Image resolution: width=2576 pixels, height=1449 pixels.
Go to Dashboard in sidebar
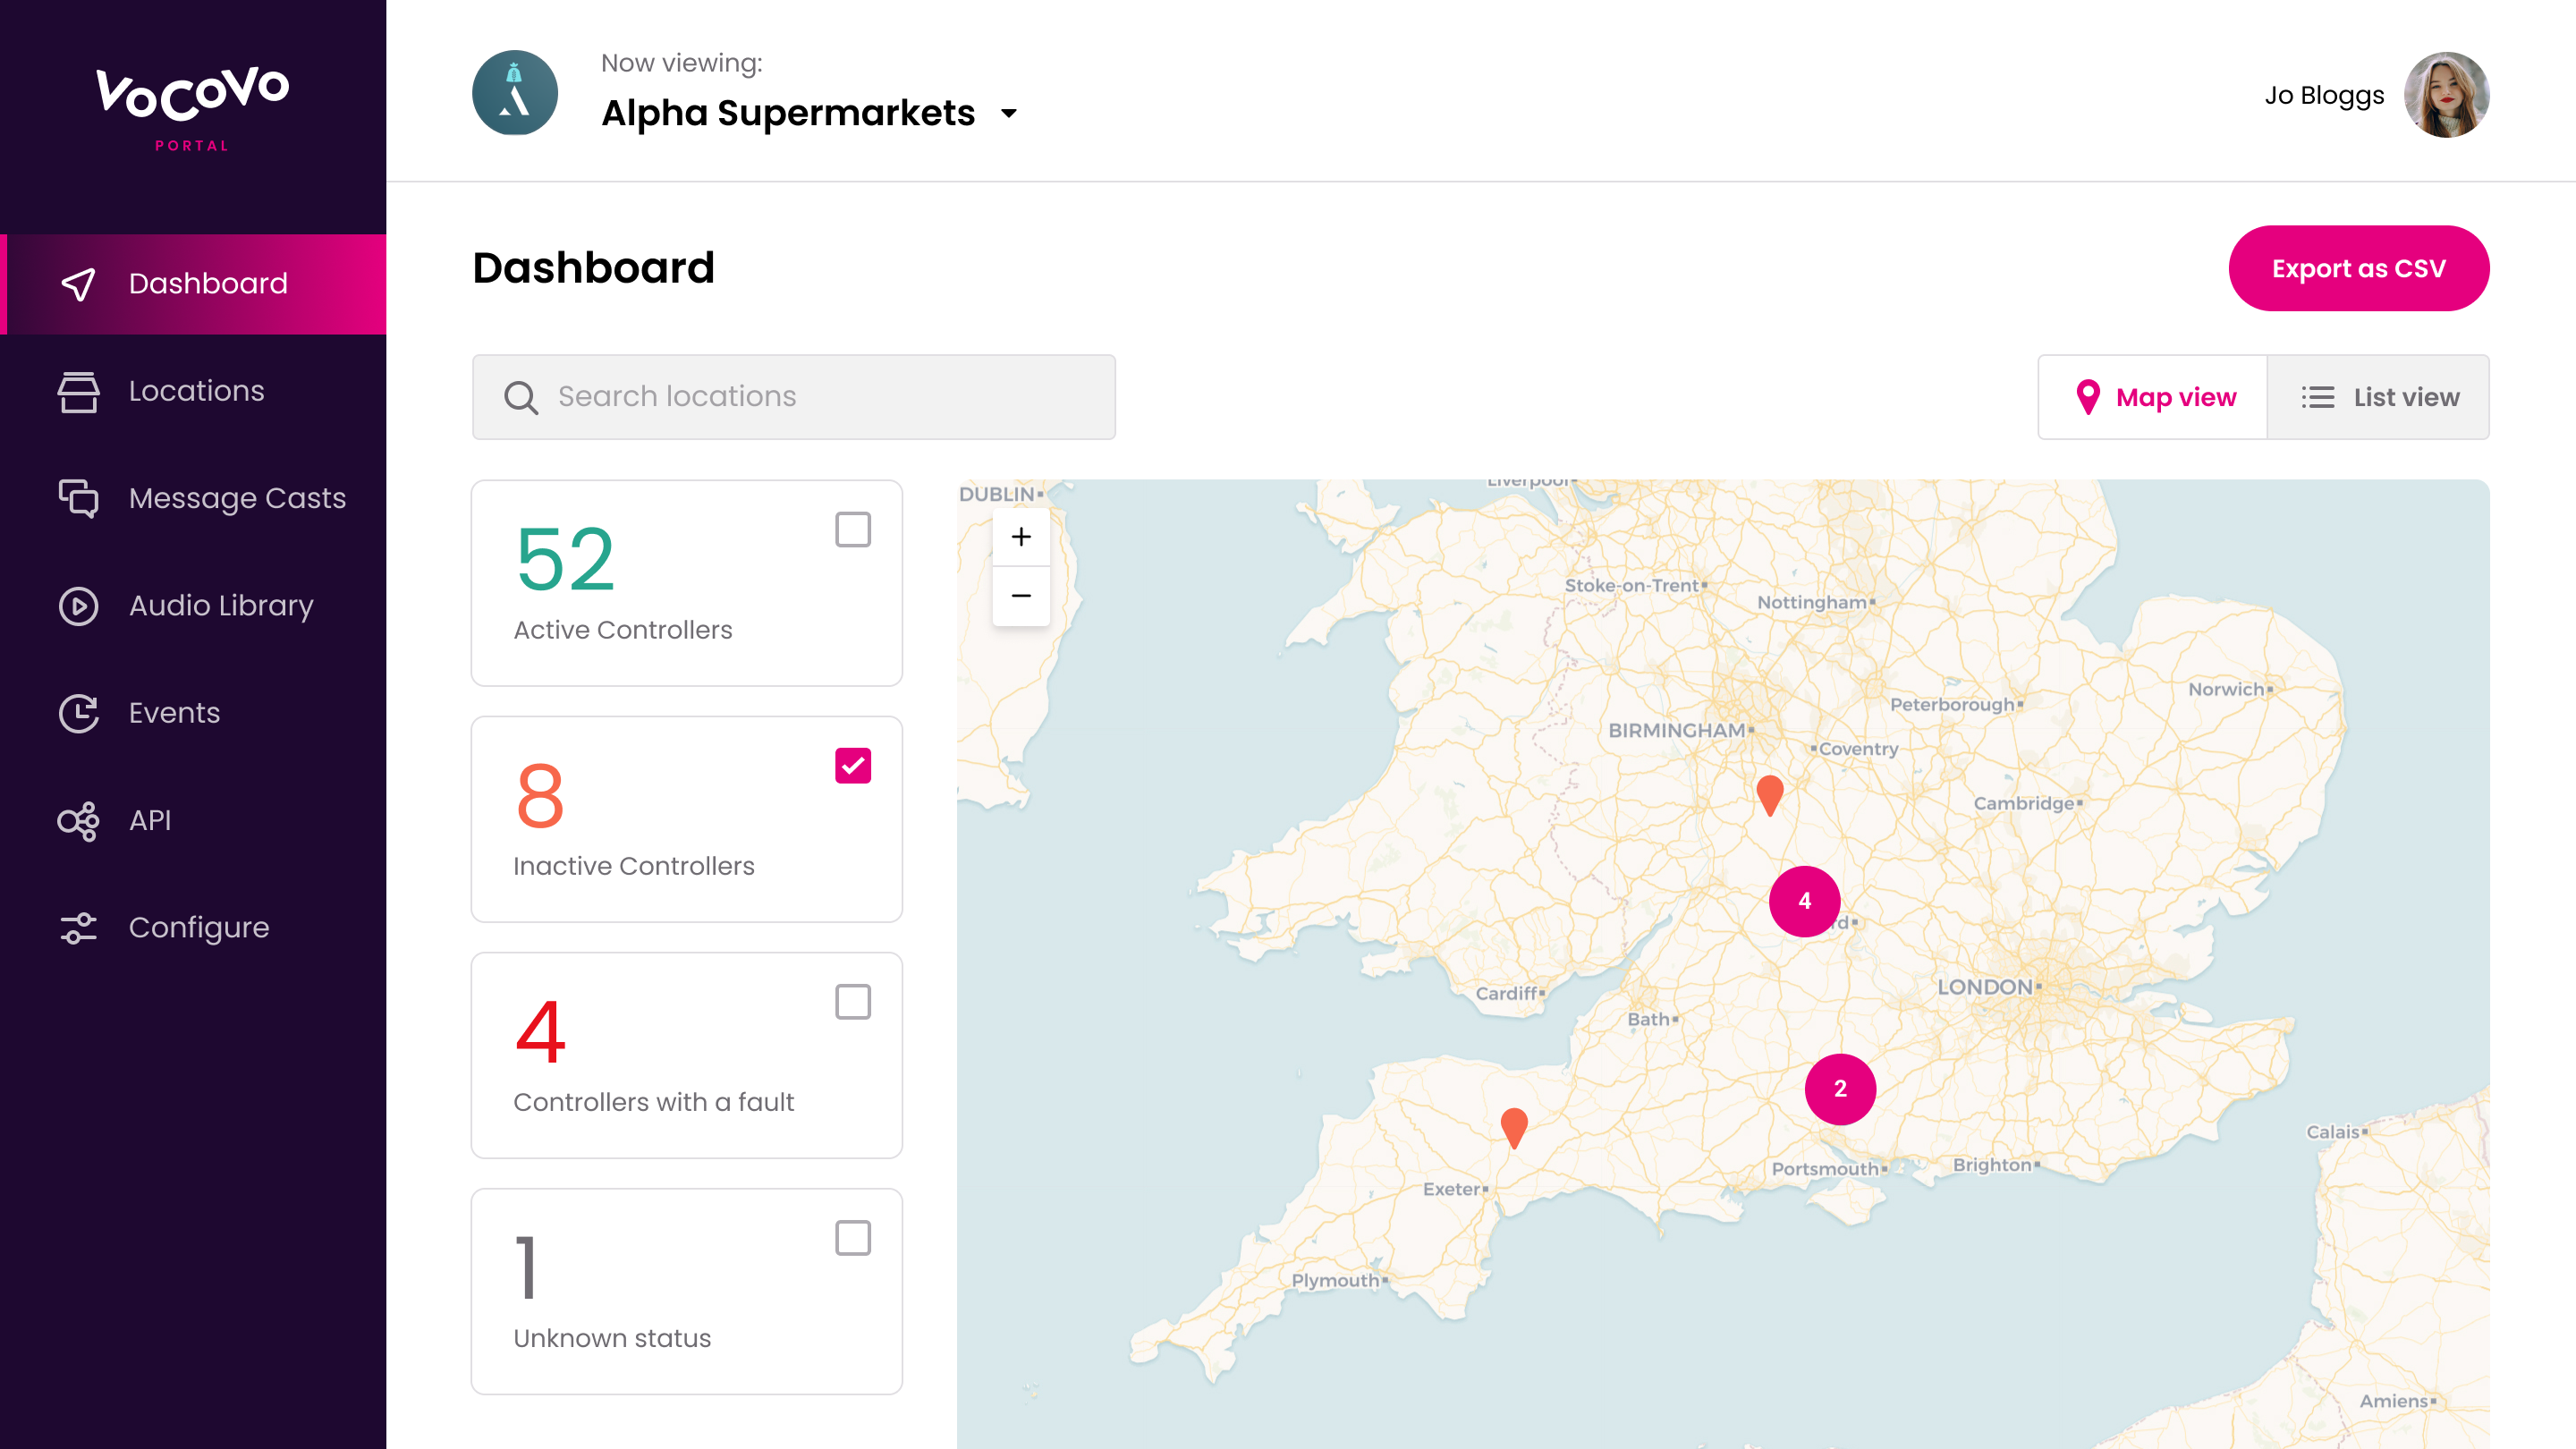pos(193,284)
